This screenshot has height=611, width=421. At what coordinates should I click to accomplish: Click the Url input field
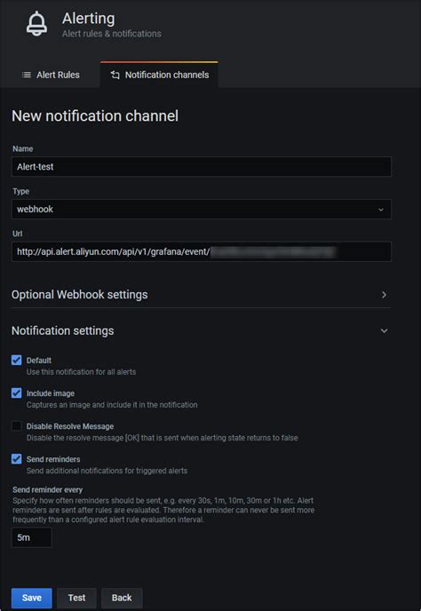(202, 251)
